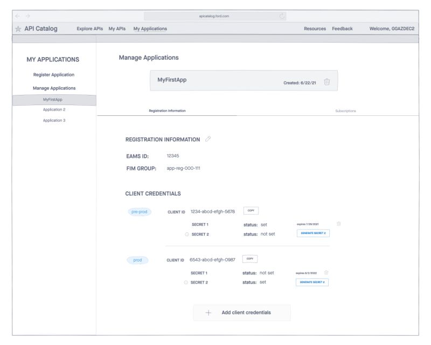Click the browser back arrow
The width and height of the screenshot is (431, 345).
[x=17, y=16]
